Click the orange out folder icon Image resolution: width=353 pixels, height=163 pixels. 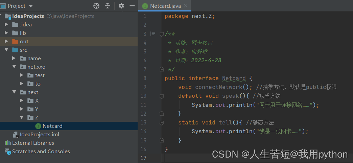click(x=15, y=41)
